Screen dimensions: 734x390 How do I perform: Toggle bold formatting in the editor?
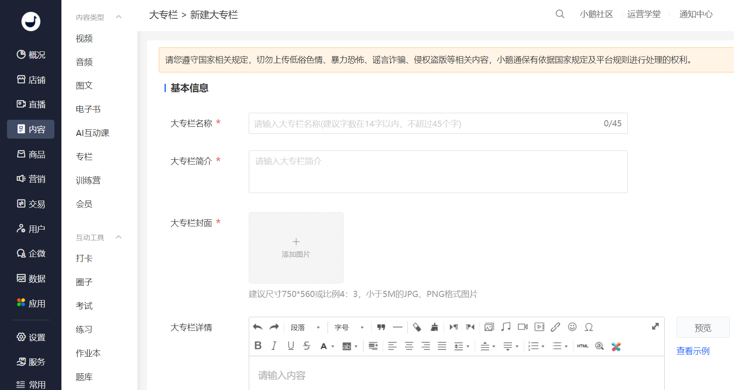tap(258, 346)
